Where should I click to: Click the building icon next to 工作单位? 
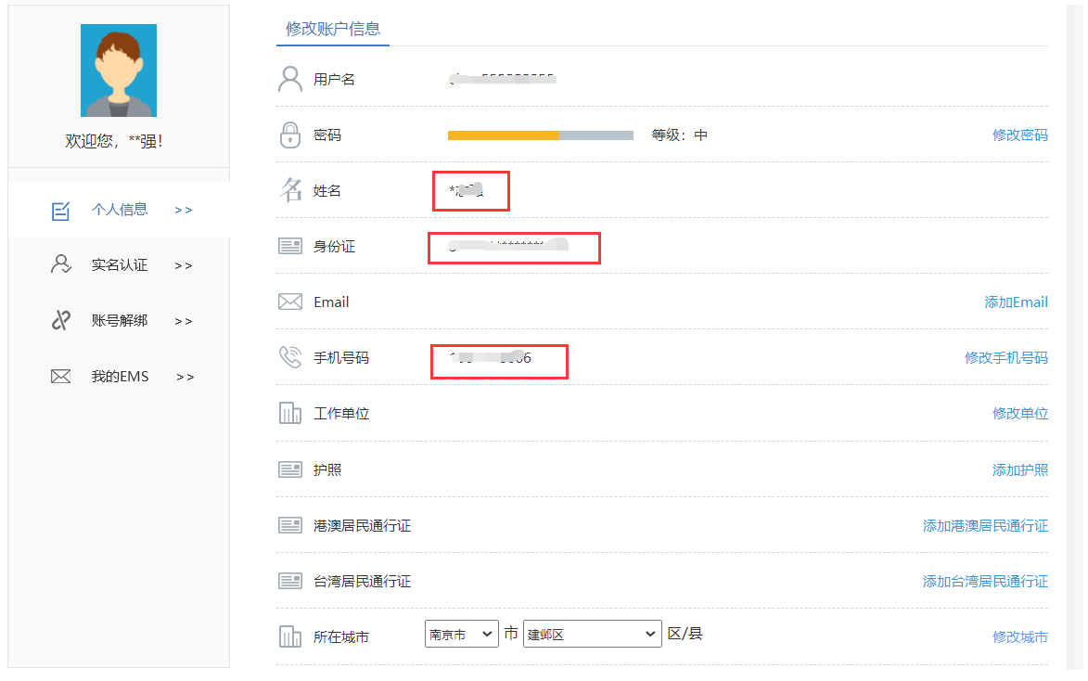(290, 413)
